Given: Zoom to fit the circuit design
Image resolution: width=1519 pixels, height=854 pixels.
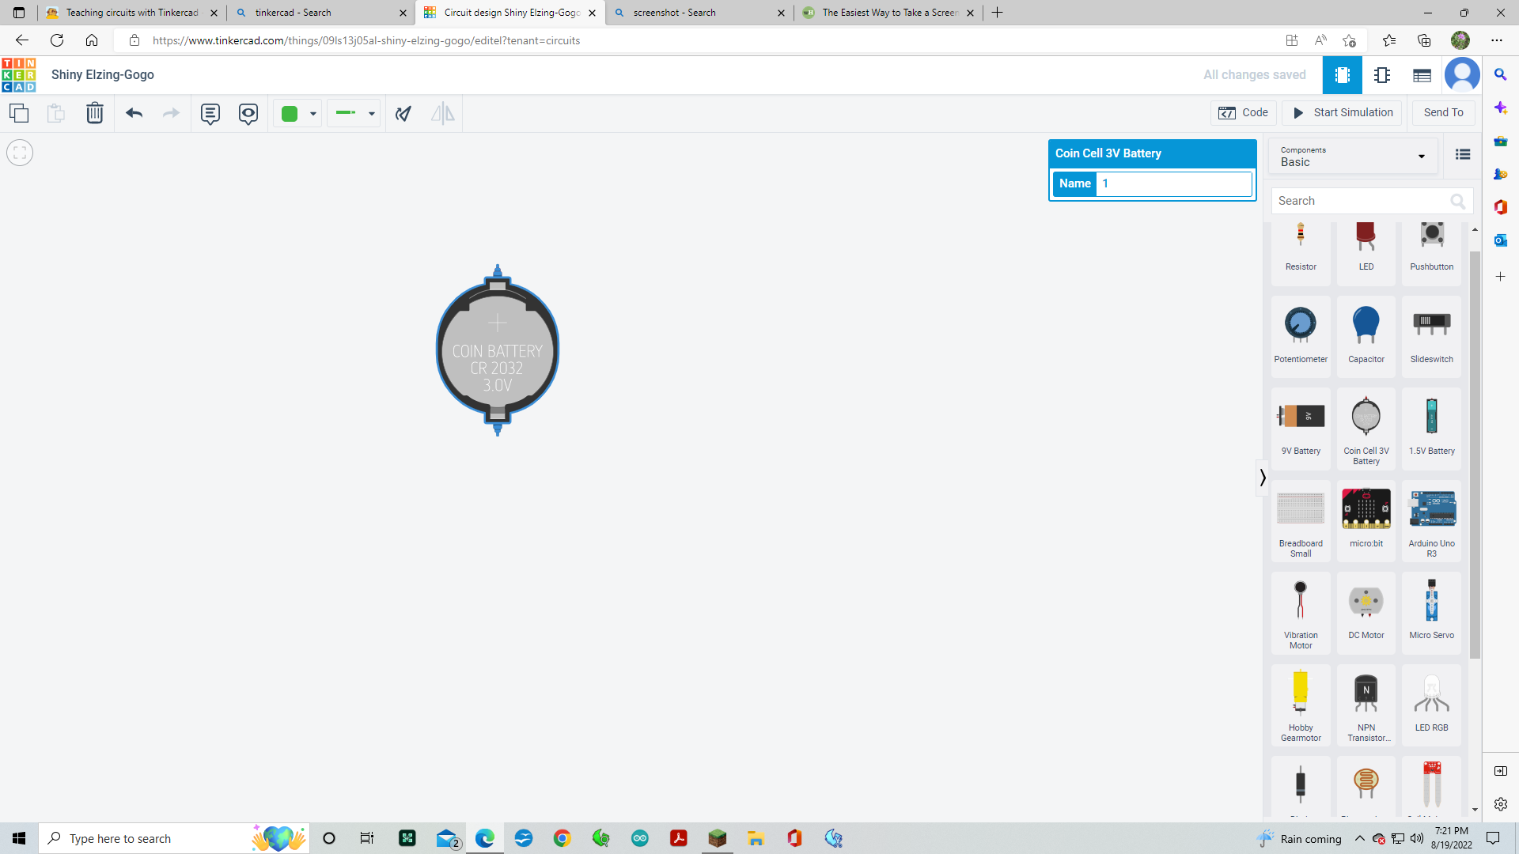Looking at the screenshot, I should (x=19, y=152).
